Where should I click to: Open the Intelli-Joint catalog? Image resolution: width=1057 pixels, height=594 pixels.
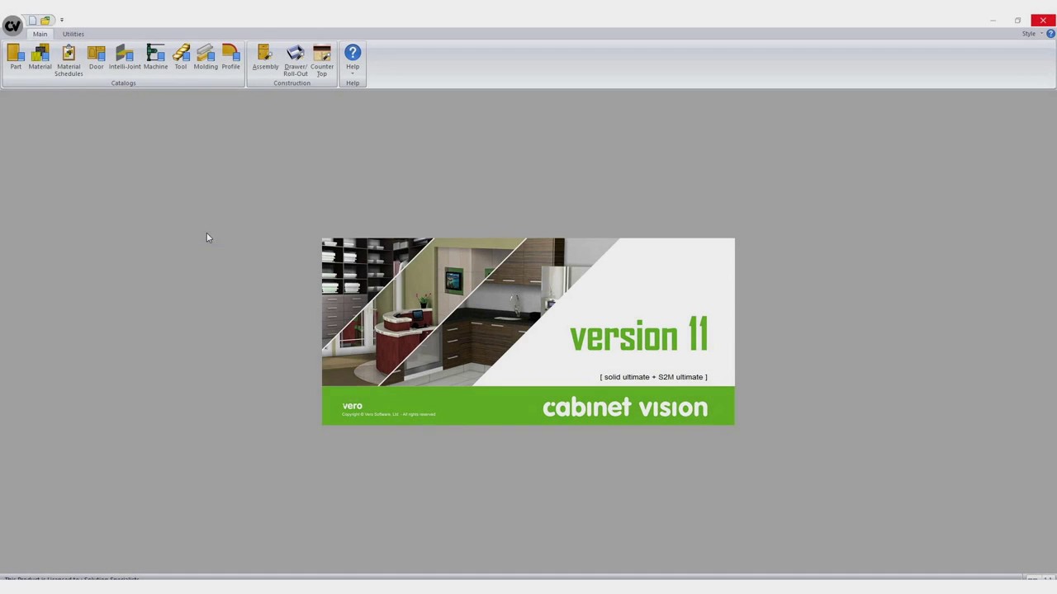(x=125, y=58)
